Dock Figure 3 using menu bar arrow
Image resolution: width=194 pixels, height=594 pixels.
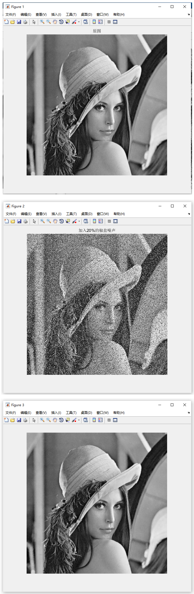pyautogui.click(x=189, y=413)
